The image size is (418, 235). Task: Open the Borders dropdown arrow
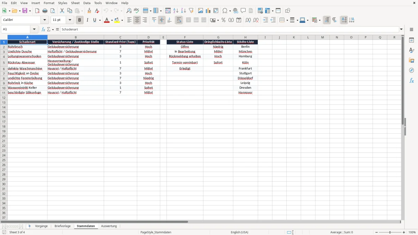pos(287,20)
